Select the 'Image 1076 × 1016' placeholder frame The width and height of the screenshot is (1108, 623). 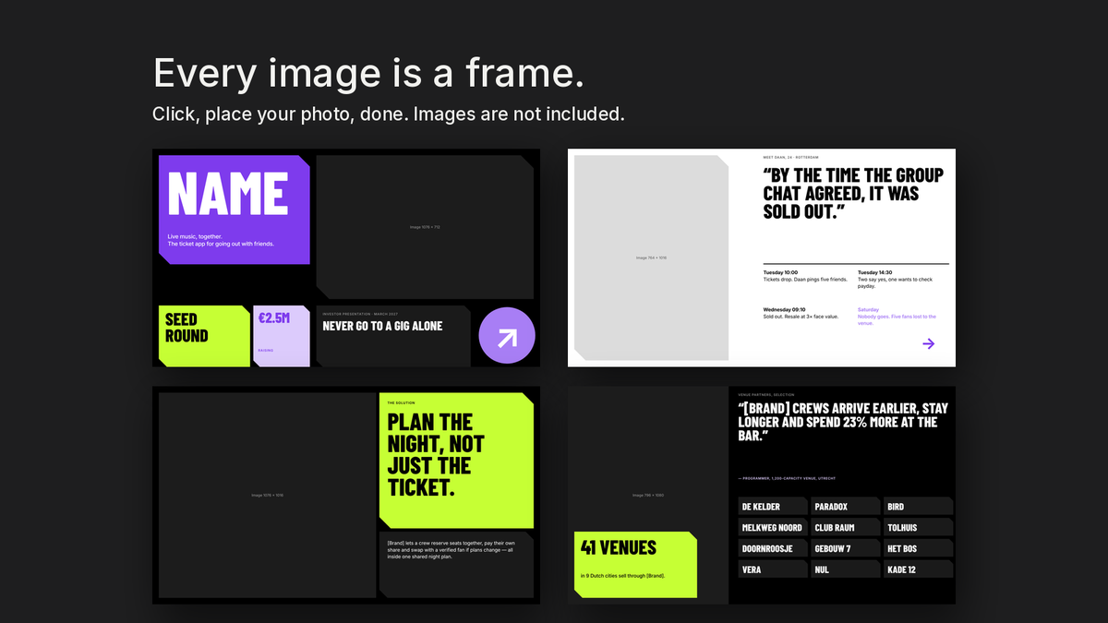pos(267,495)
